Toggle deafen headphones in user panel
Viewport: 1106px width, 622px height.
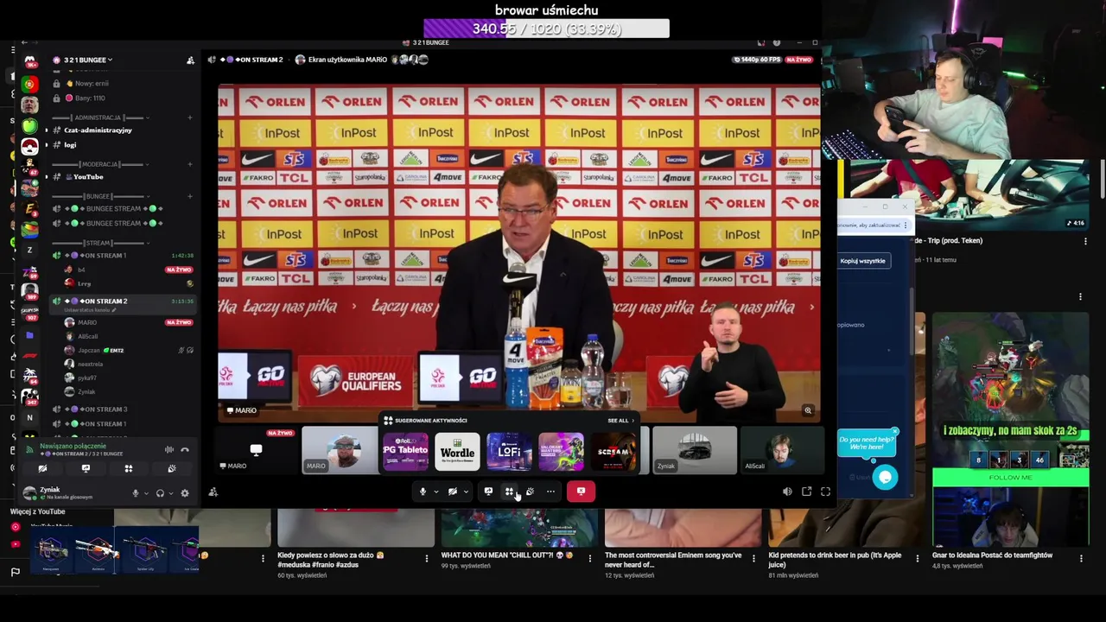[x=160, y=493]
